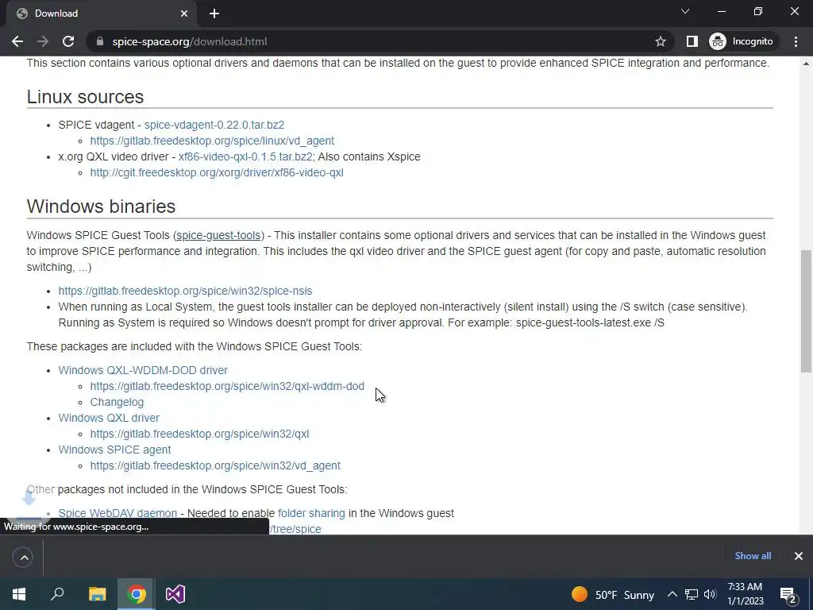The height and width of the screenshot is (610, 813).
Task: Open a new browser tab
Action: (x=214, y=14)
